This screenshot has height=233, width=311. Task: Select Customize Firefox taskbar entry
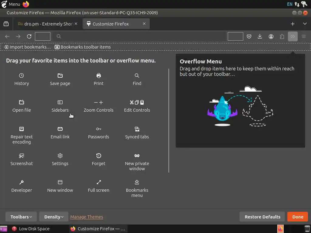point(98,229)
